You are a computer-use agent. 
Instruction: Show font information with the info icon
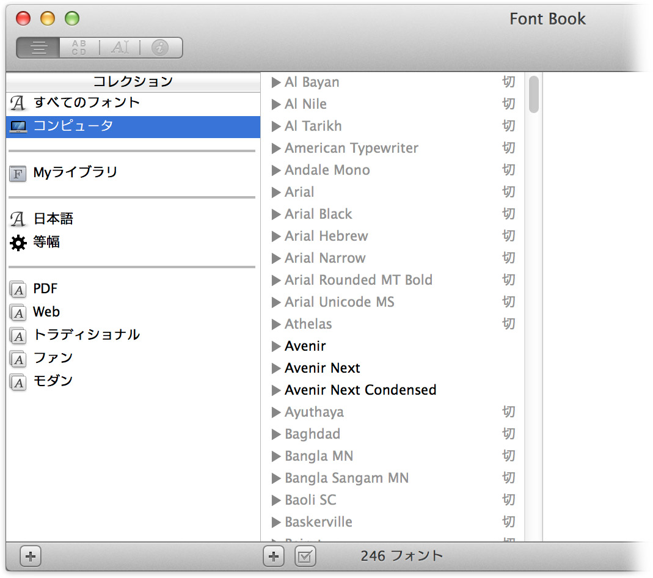tap(160, 48)
